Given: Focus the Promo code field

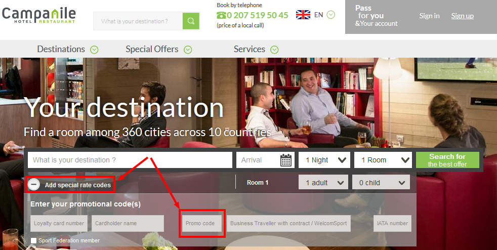Looking at the screenshot, I should pyautogui.click(x=202, y=223).
